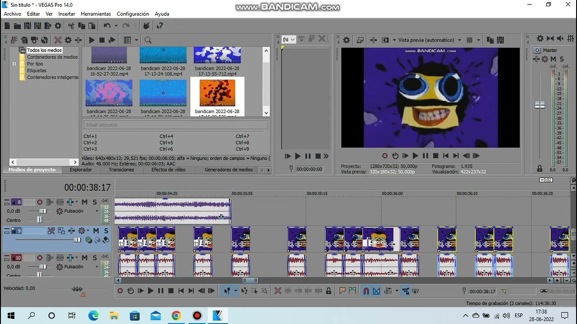This screenshot has height=324, width=577.
Task: Arm track 8 for recording
Action: (x=40, y=202)
